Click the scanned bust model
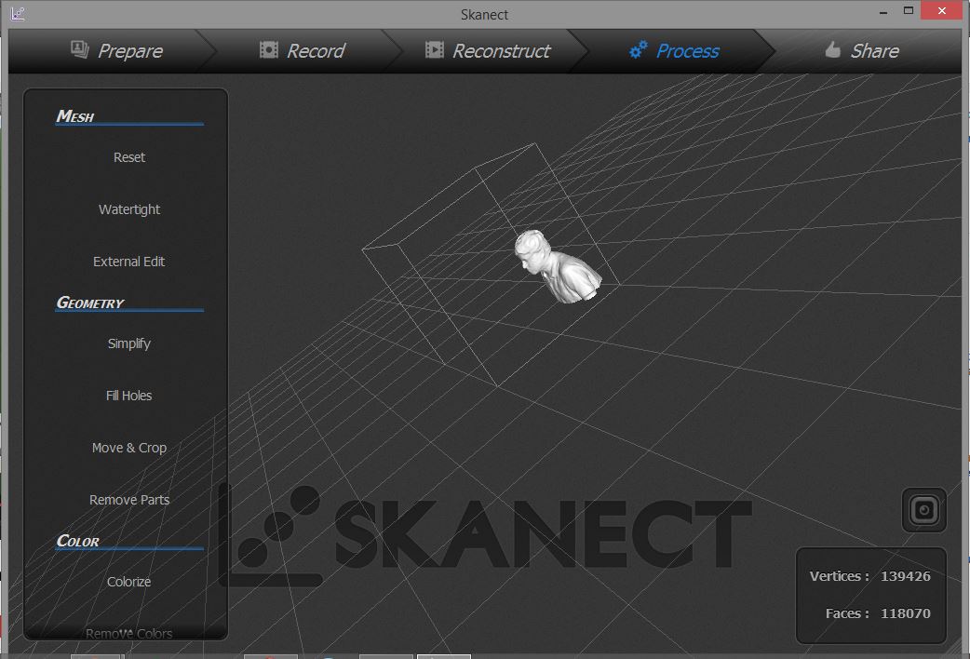This screenshot has height=659, width=970. click(557, 266)
